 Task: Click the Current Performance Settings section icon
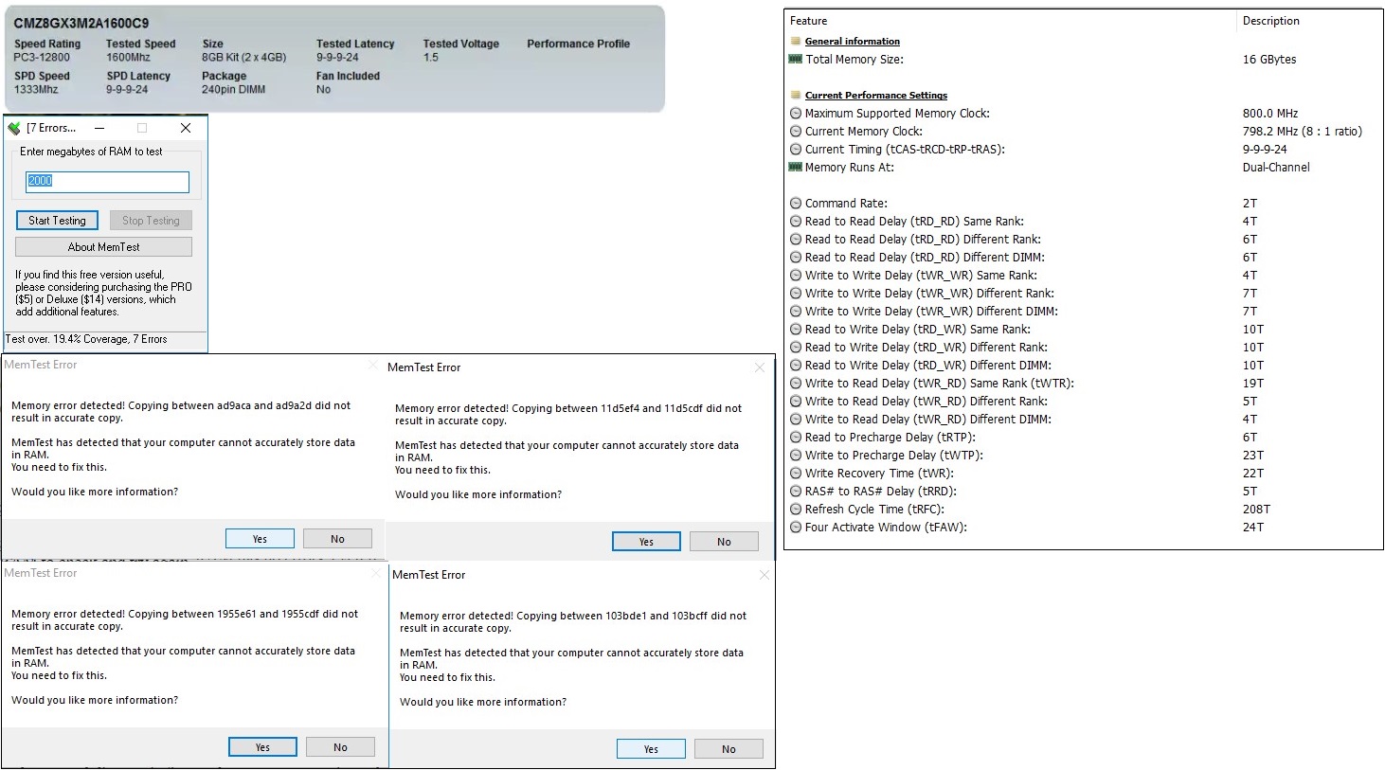pyautogui.click(x=796, y=95)
